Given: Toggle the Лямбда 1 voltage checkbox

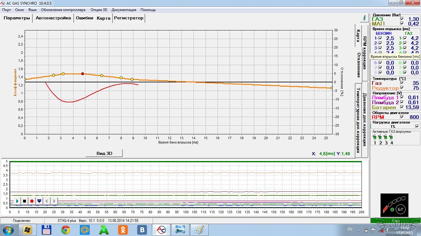Looking at the screenshot, I should (x=402, y=97).
